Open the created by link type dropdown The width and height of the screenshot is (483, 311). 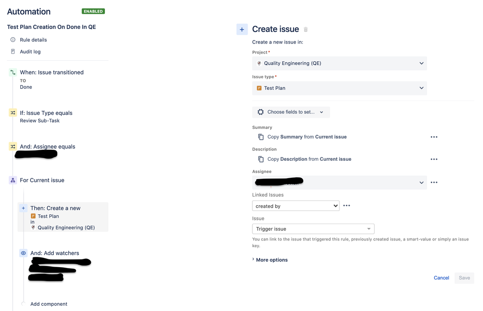point(296,206)
